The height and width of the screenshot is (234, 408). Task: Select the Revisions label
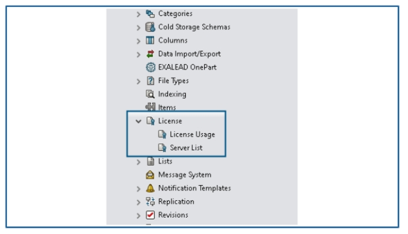(x=173, y=215)
